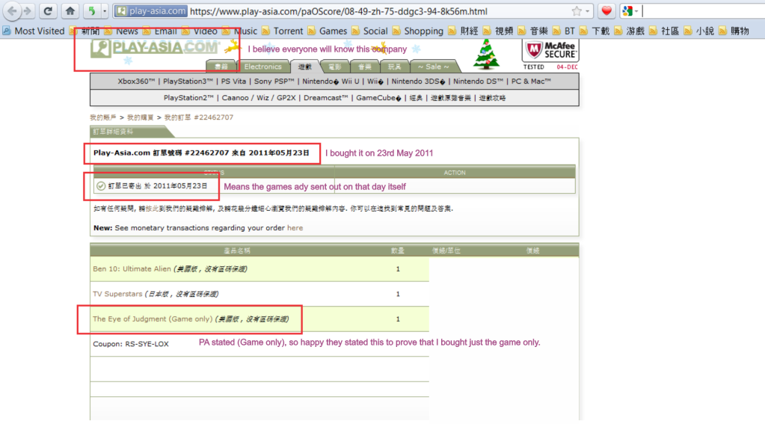Click the red heart toolbar icon
The height and width of the screenshot is (424, 765).
pyautogui.click(x=606, y=11)
